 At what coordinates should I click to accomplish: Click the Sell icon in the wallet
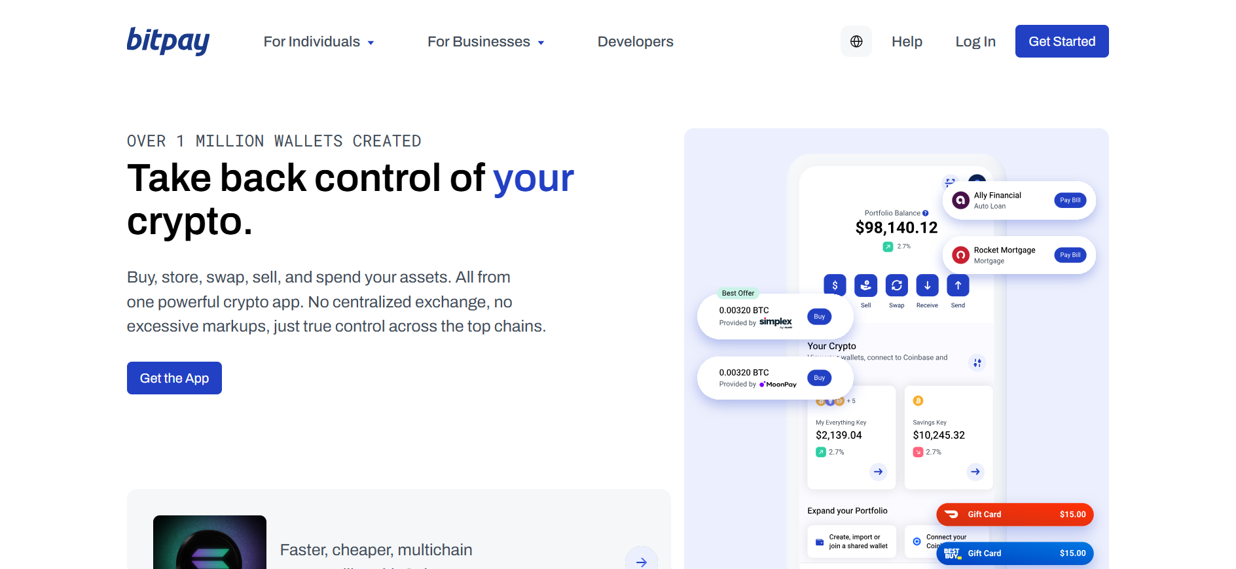pos(865,285)
